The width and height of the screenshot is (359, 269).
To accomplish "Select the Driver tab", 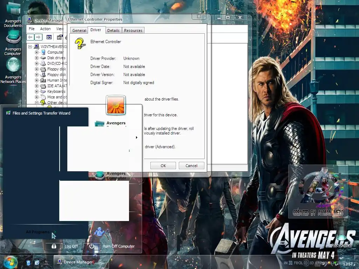I will click(x=96, y=30).
